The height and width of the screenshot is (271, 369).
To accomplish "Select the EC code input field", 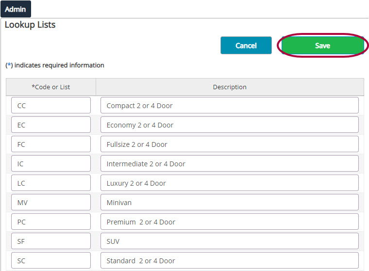I will 51,125.
